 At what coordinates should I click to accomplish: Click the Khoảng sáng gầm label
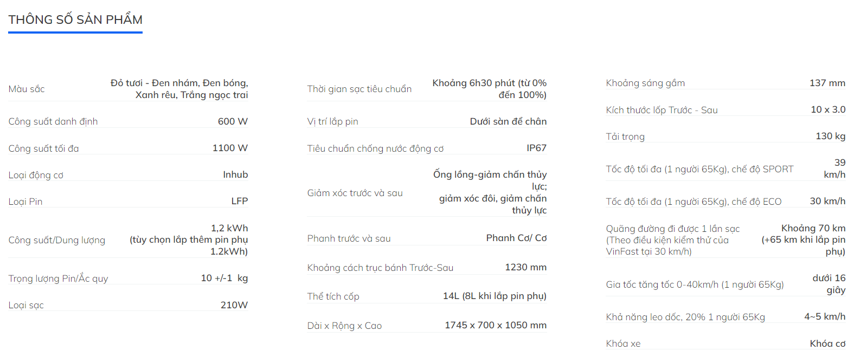coord(645,83)
